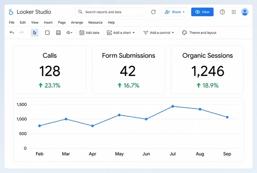The image size is (257, 173).
Task: Open the View menu
Action: 35,22
